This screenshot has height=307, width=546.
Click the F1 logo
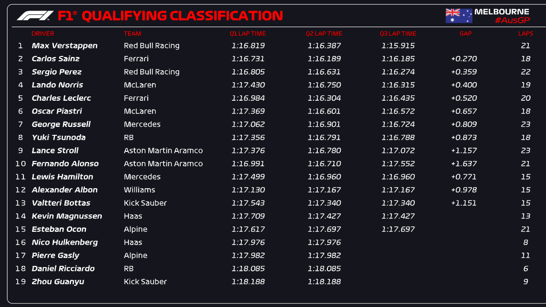click(35, 15)
